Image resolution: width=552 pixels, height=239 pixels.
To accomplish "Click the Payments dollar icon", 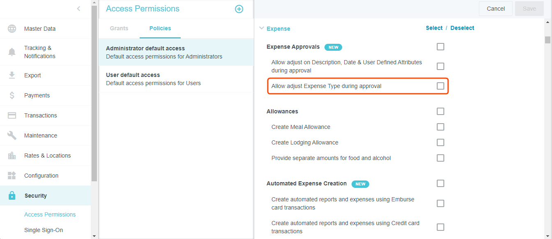I will 12,95.
